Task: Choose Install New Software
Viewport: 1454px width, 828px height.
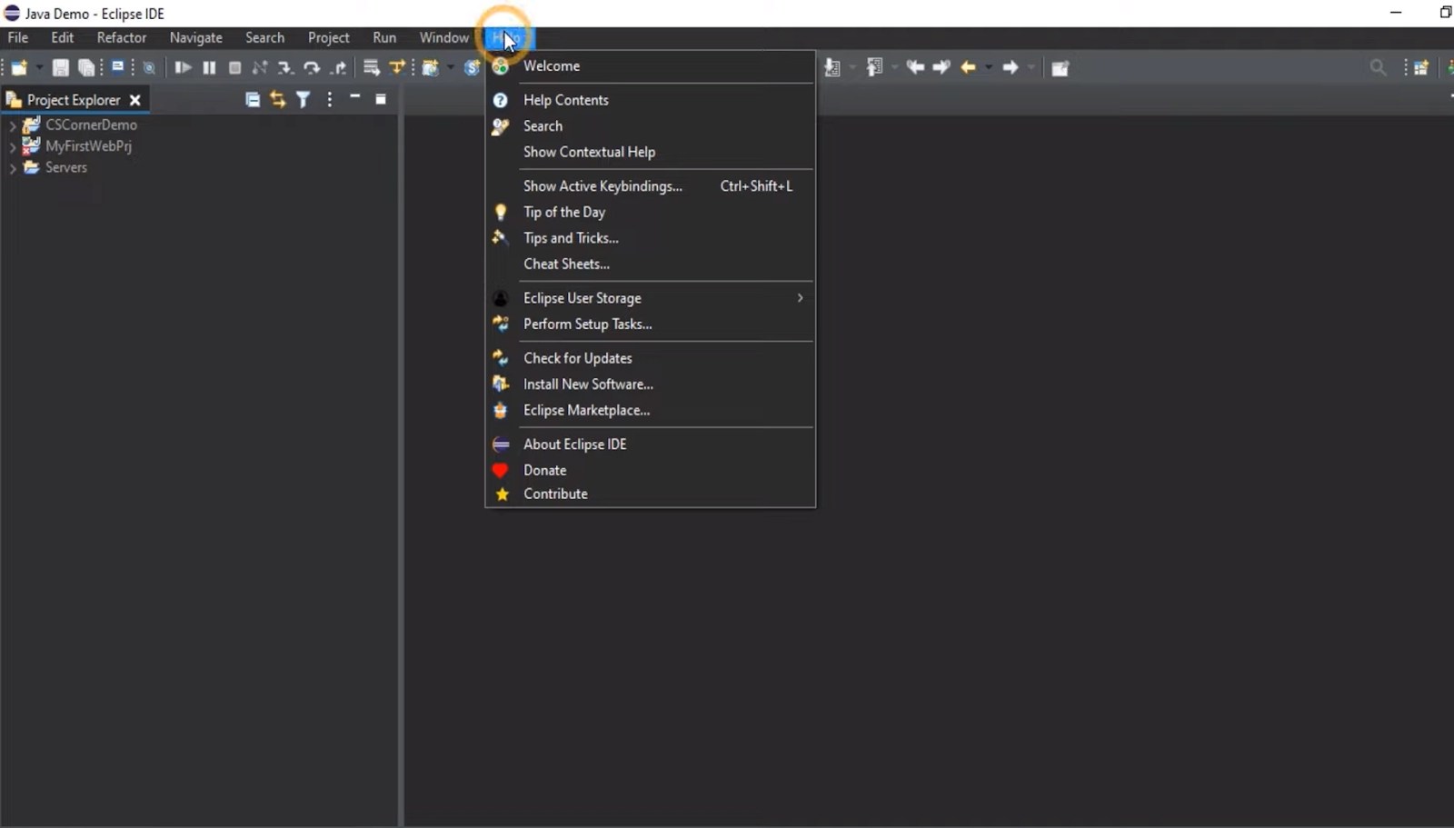Action: pos(650,384)
